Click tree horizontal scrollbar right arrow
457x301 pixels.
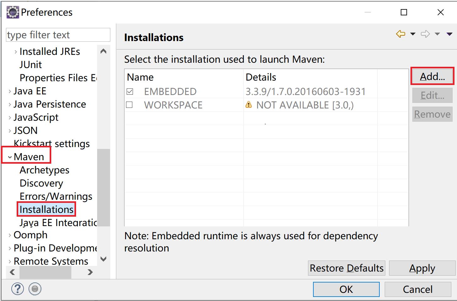[90, 272]
